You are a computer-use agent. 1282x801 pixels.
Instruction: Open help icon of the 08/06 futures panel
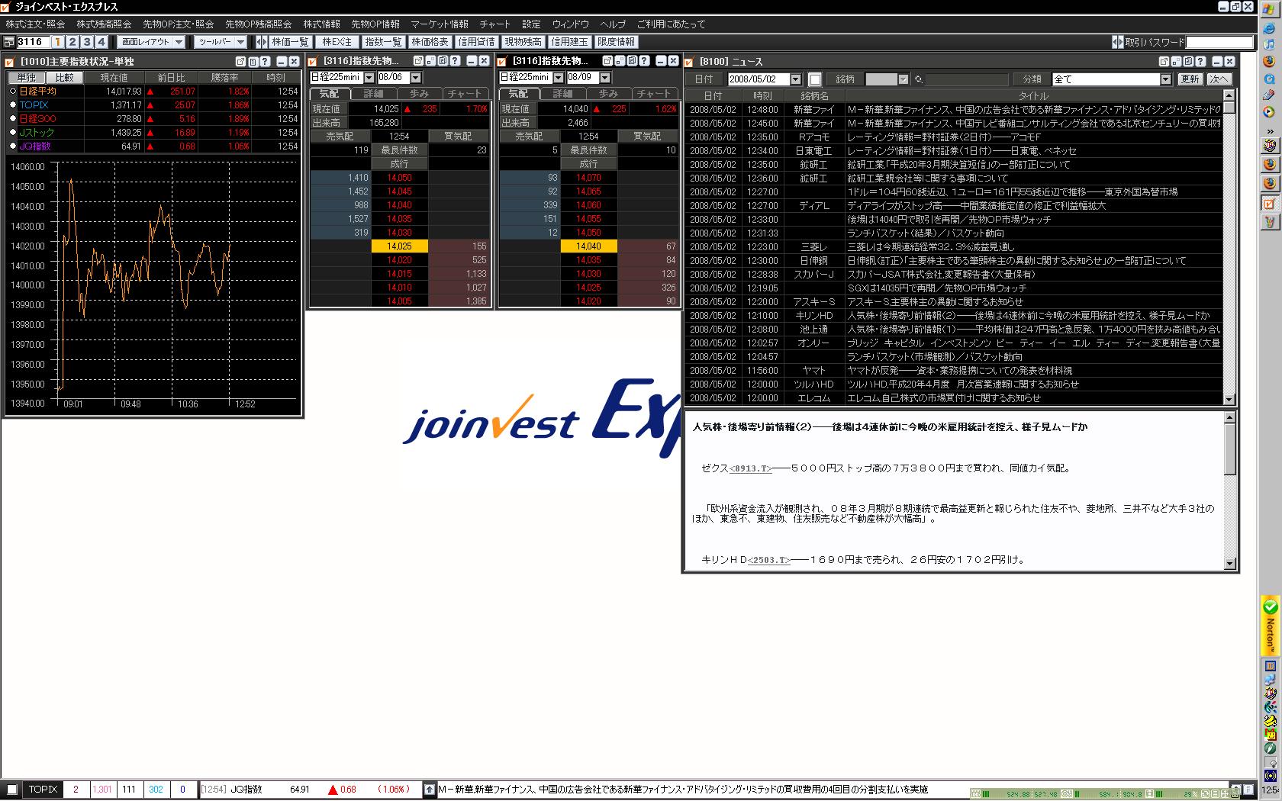point(455,61)
